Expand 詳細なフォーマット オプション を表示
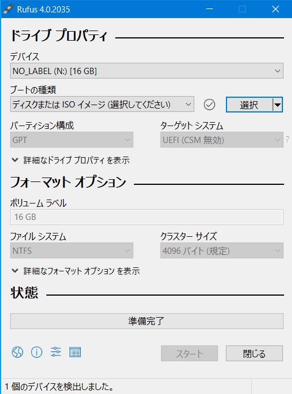Viewport: 292px width, 394px height. (x=76, y=271)
